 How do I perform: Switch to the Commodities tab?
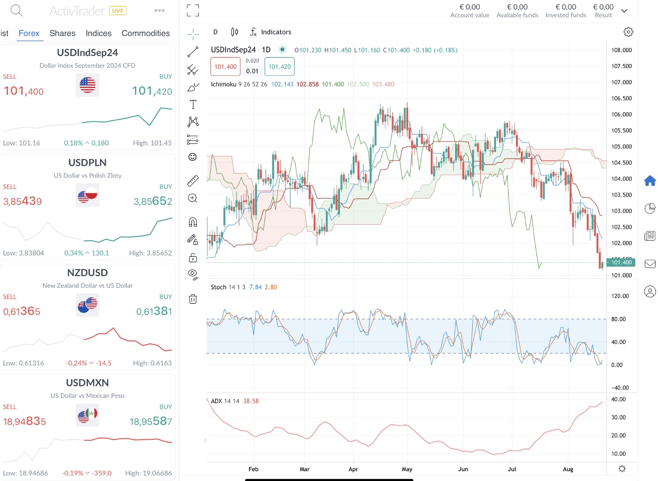click(x=146, y=33)
